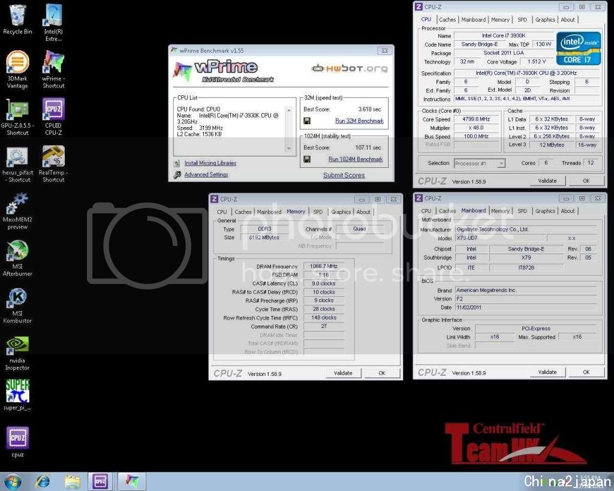Open Windows Explorer folder in taskbar
The image size is (614, 491).
[x=73, y=481]
